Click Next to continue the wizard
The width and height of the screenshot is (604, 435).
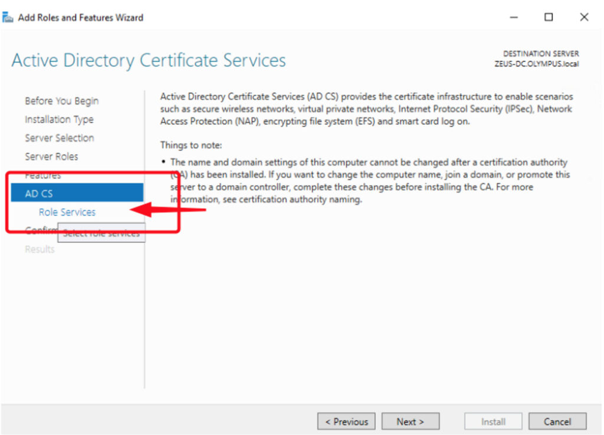click(x=410, y=421)
